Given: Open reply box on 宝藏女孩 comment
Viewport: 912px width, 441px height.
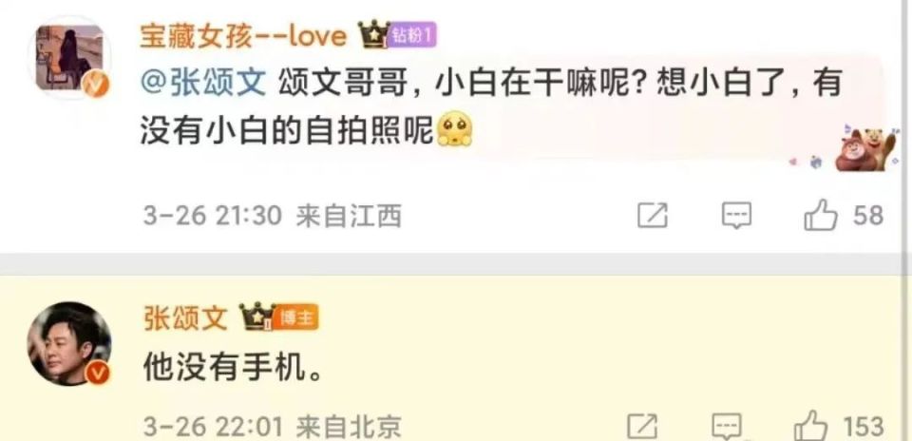Looking at the screenshot, I should point(736,216).
